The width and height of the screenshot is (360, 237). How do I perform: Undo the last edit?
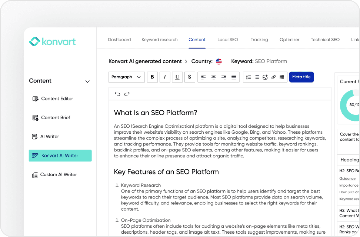[x=117, y=94]
